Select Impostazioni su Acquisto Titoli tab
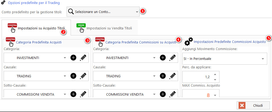This screenshot has width=272, height=112. pyautogui.click(x=37, y=28)
